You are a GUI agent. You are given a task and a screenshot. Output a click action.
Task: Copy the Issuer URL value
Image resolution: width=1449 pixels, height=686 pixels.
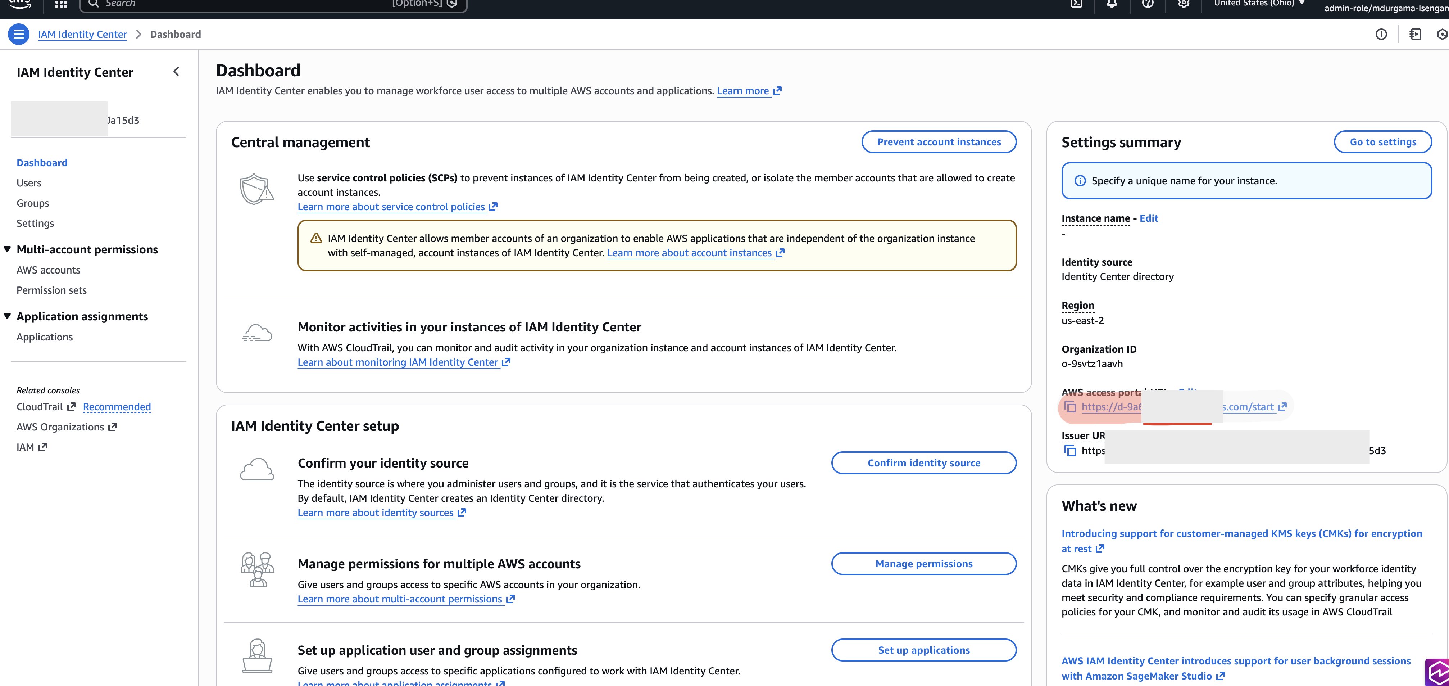coord(1070,450)
